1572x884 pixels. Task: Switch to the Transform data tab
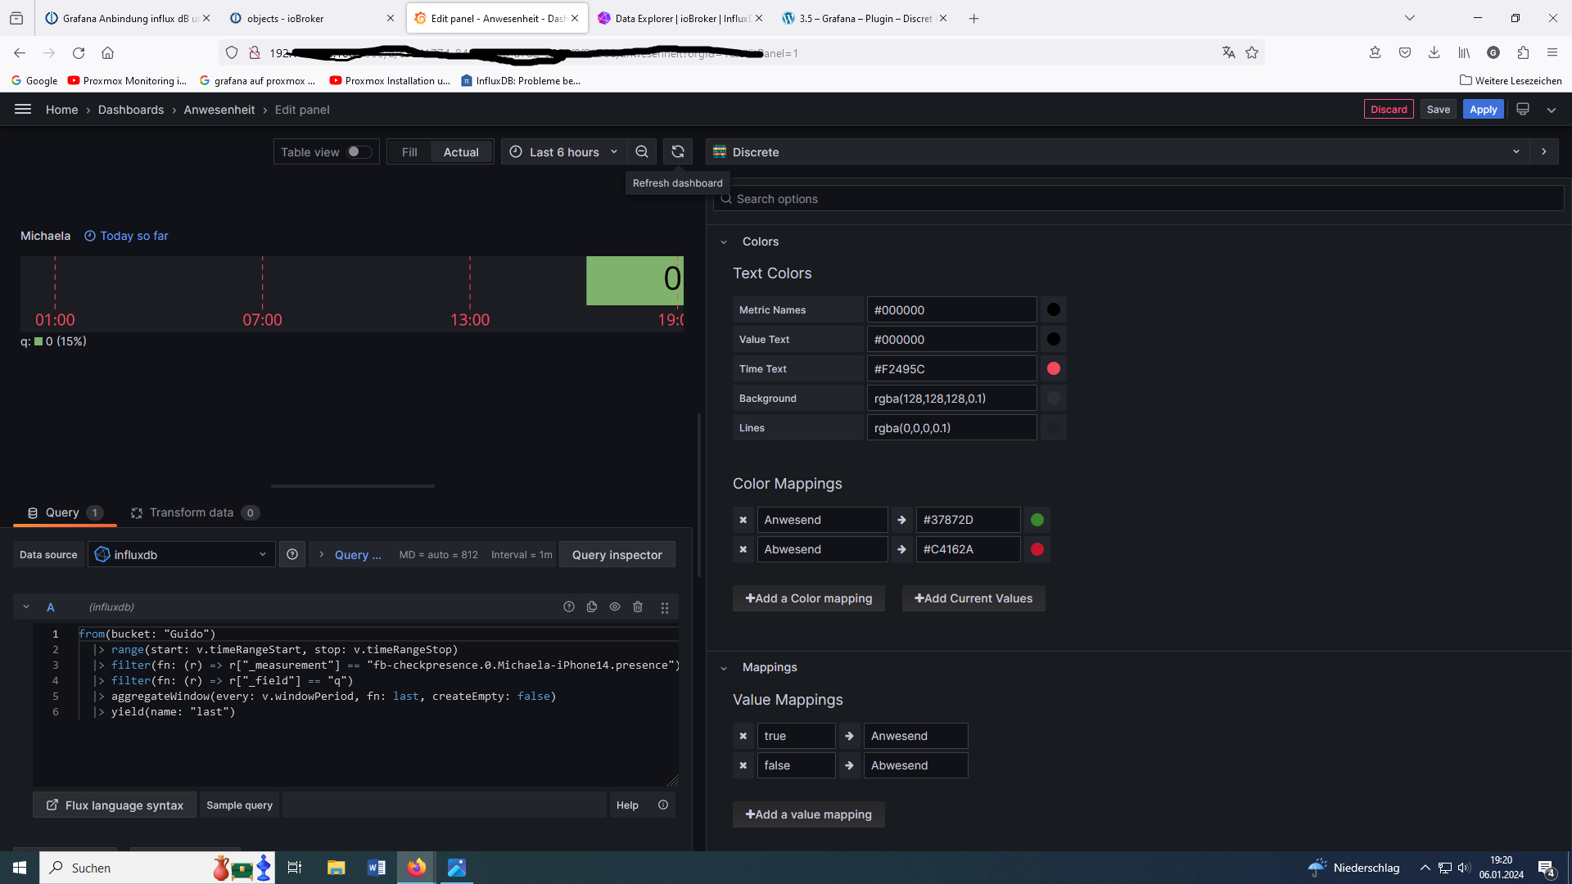tap(192, 512)
